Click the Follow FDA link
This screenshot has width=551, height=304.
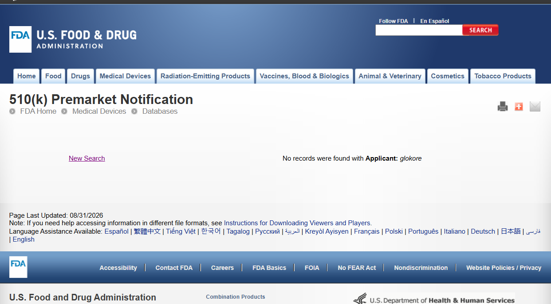click(x=393, y=21)
